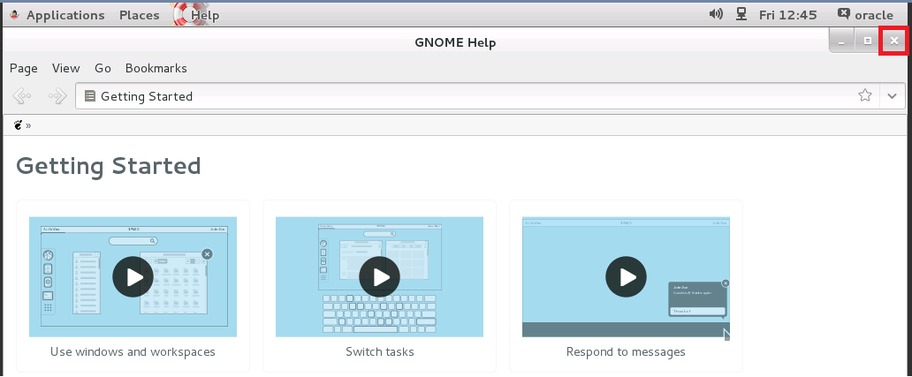Screen dimensions: 912x377
Task: Open the network connection indicator
Action: 741,14
